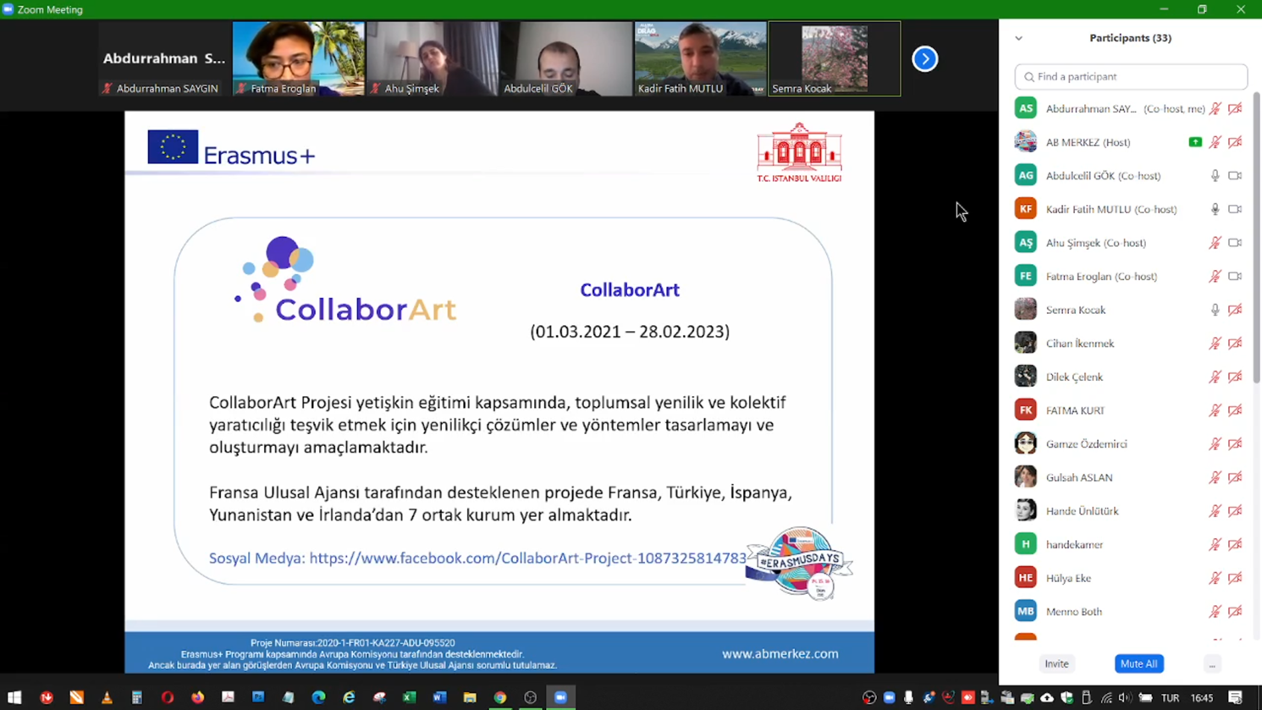This screenshot has height=710, width=1262.
Task: Click Fatma Eroglan's muted microphone icon
Action: pyautogui.click(x=1215, y=276)
